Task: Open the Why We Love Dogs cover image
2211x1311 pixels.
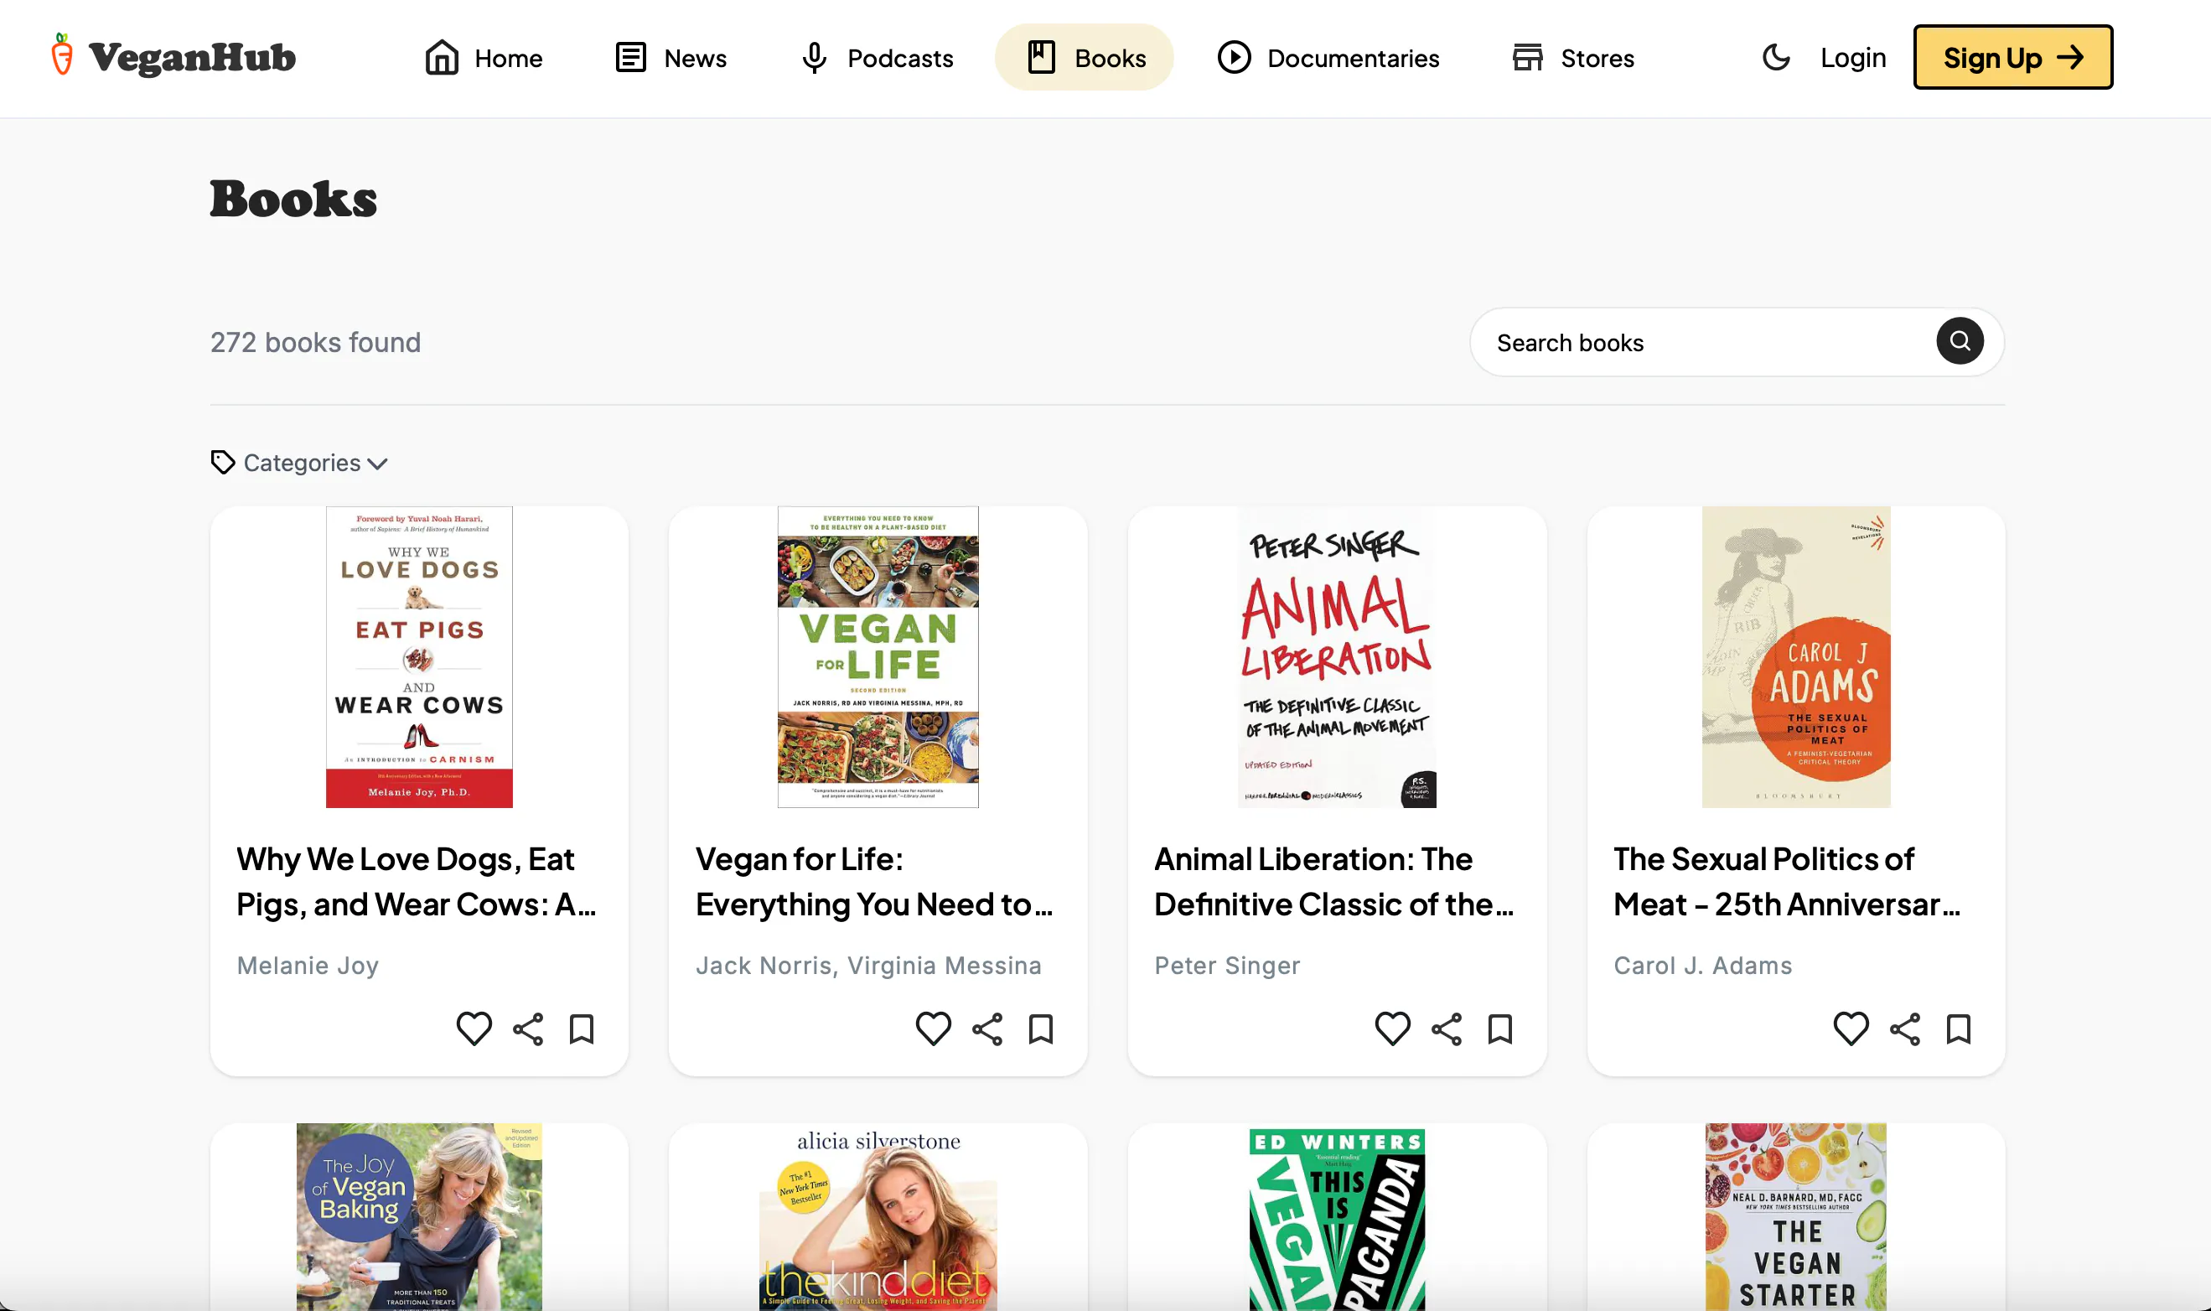Action: point(419,656)
